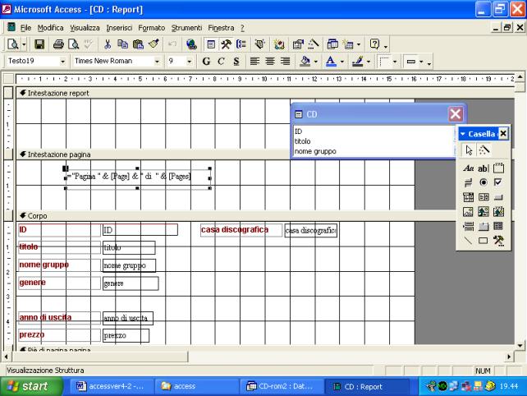Click the Insert Hyperlink globe icon
527x396 pixels.
[x=191, y=44]
